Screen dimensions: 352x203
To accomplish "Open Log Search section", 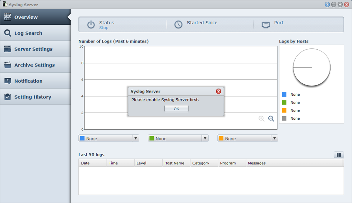I will pyautogui.click(x=35, y=33).
